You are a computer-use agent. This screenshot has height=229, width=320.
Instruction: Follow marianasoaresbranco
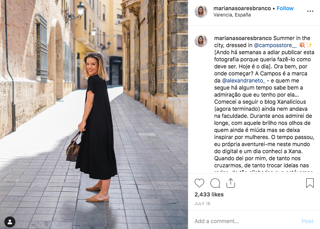click(285, 8)
